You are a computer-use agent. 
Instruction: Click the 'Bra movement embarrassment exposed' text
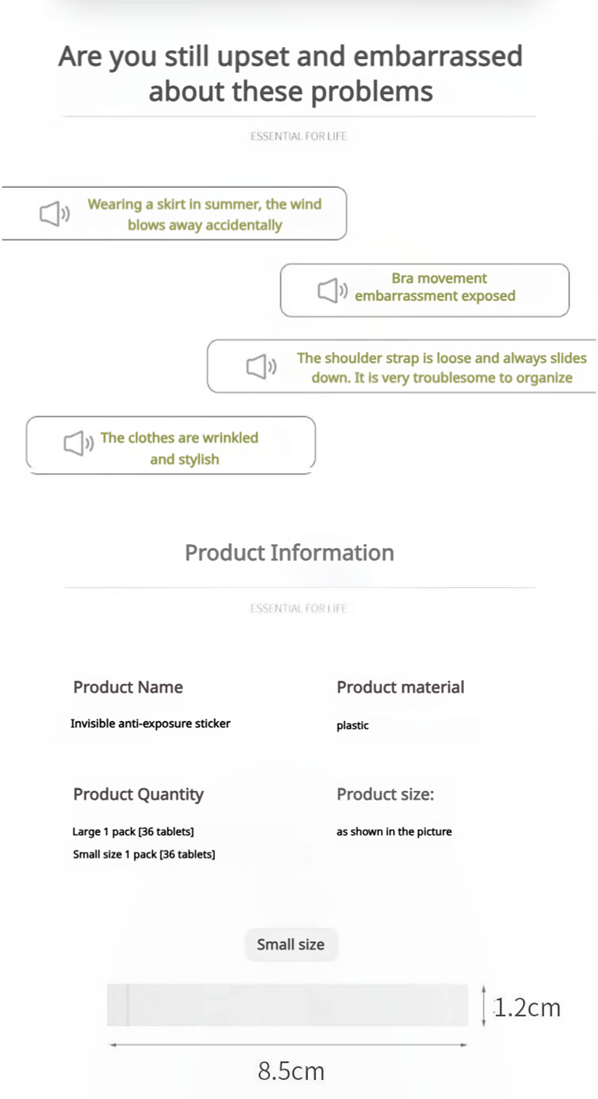435,287
